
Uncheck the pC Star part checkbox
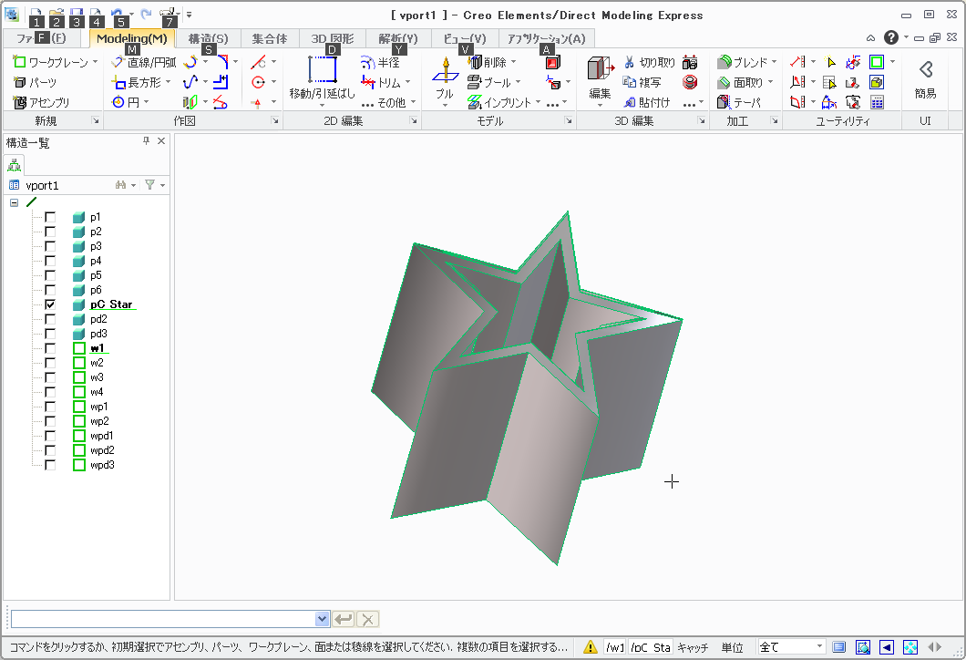[50, 304]
